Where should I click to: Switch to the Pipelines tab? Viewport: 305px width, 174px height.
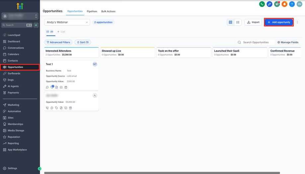[x=92, y=11]
